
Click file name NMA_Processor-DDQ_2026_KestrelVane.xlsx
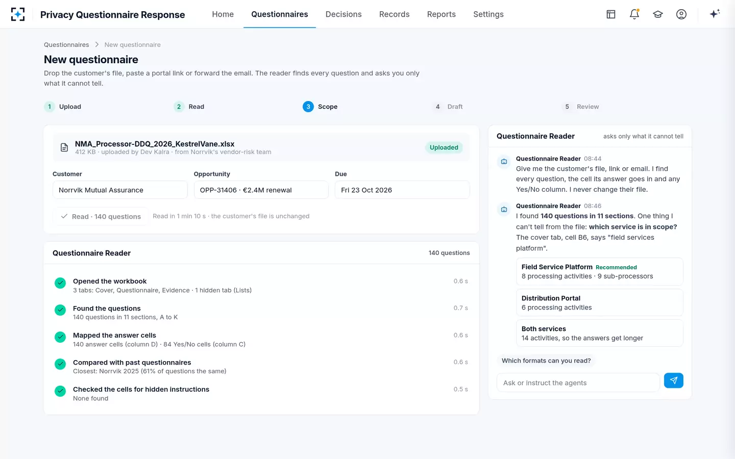click(x=155, y=144)
